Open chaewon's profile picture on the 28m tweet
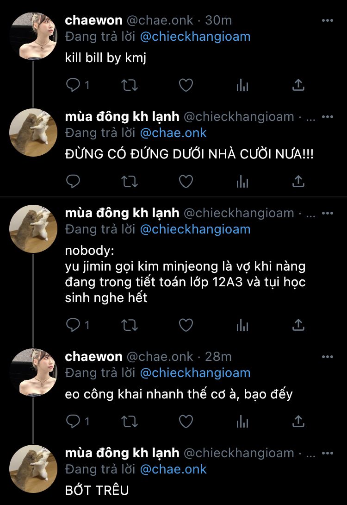The height and width of the screenshot is (505, 347). coord(33,372)
